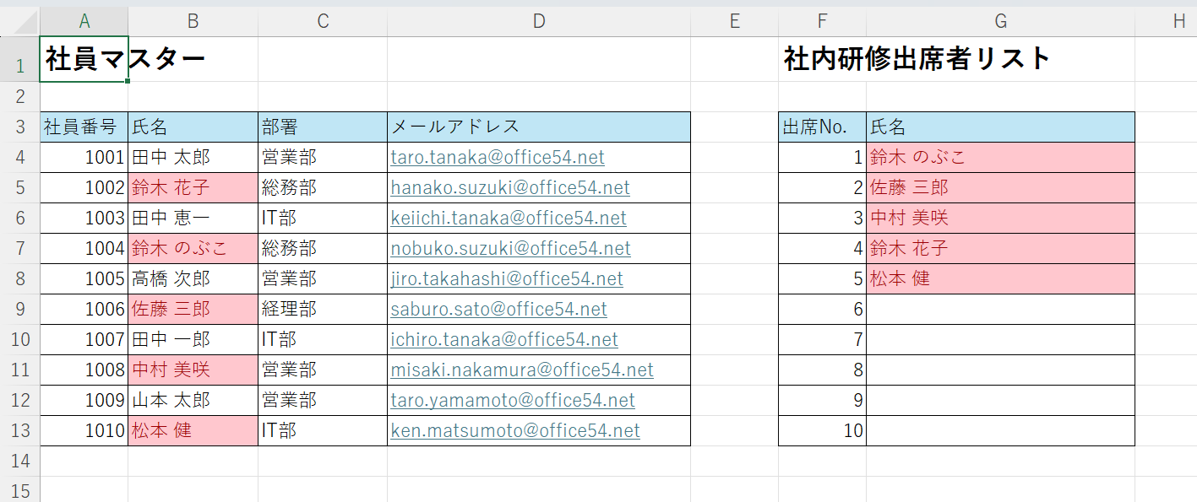The height and width of the screenshot is (502, 1197).
Task: Select cell with employee number 1010
Action: pyautogui.click(x=84, y=430)
